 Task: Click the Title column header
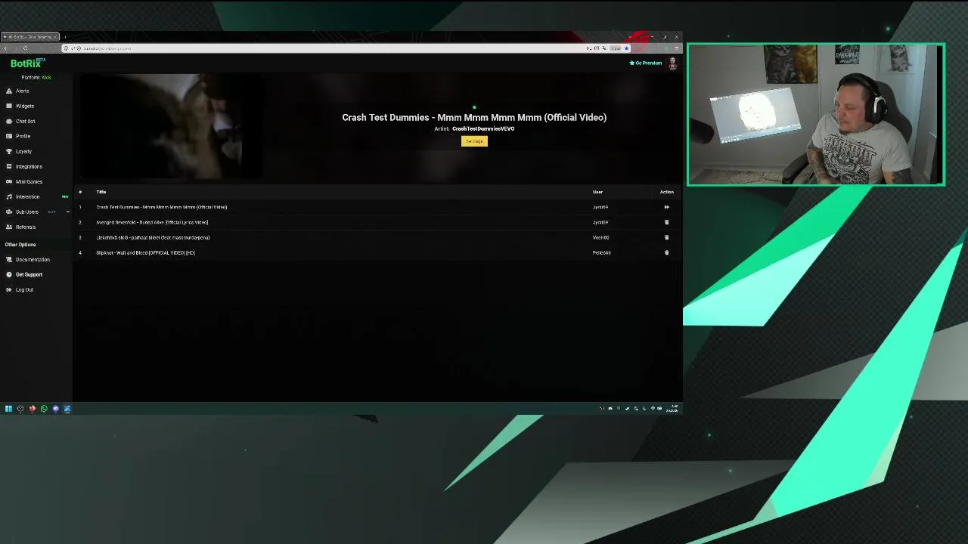tap(101, 192)
